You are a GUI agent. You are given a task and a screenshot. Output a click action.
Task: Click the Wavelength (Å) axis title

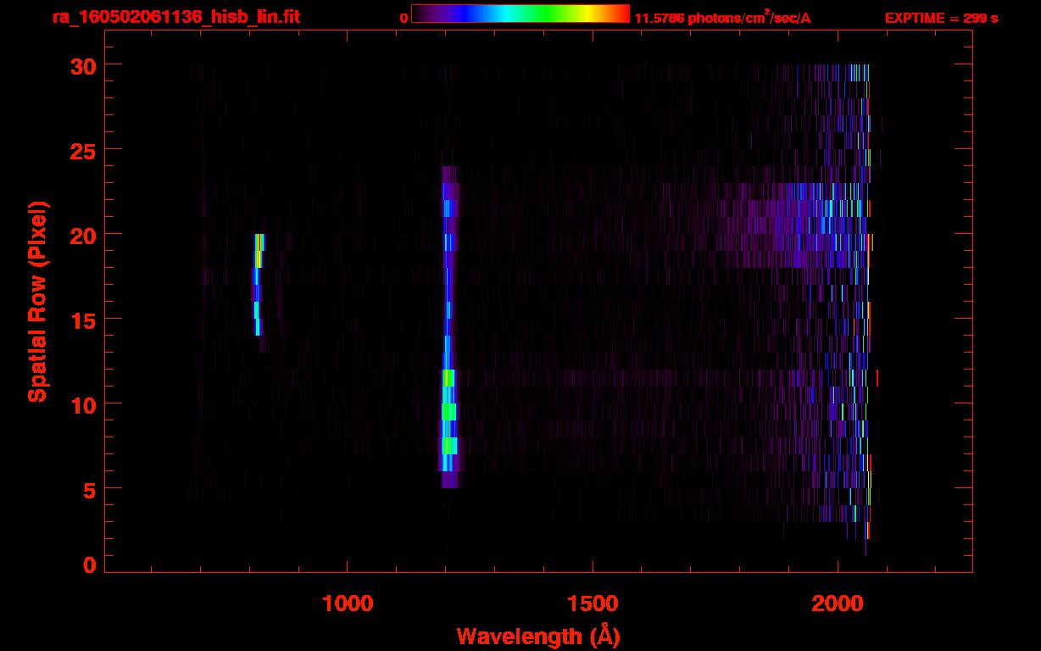pos(539,636)
